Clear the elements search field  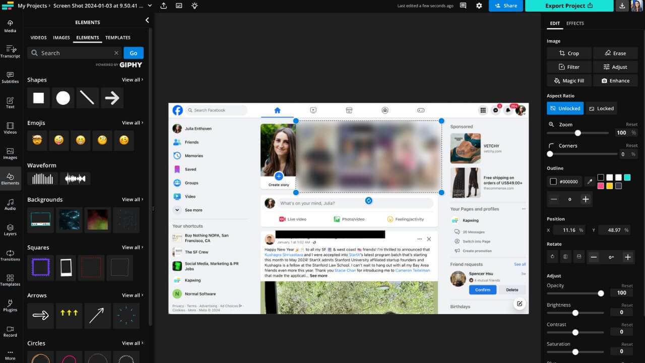[116, 53]
